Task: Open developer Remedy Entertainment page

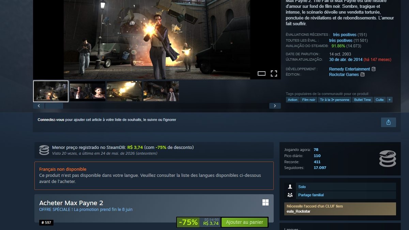Action: pos(349,69)
